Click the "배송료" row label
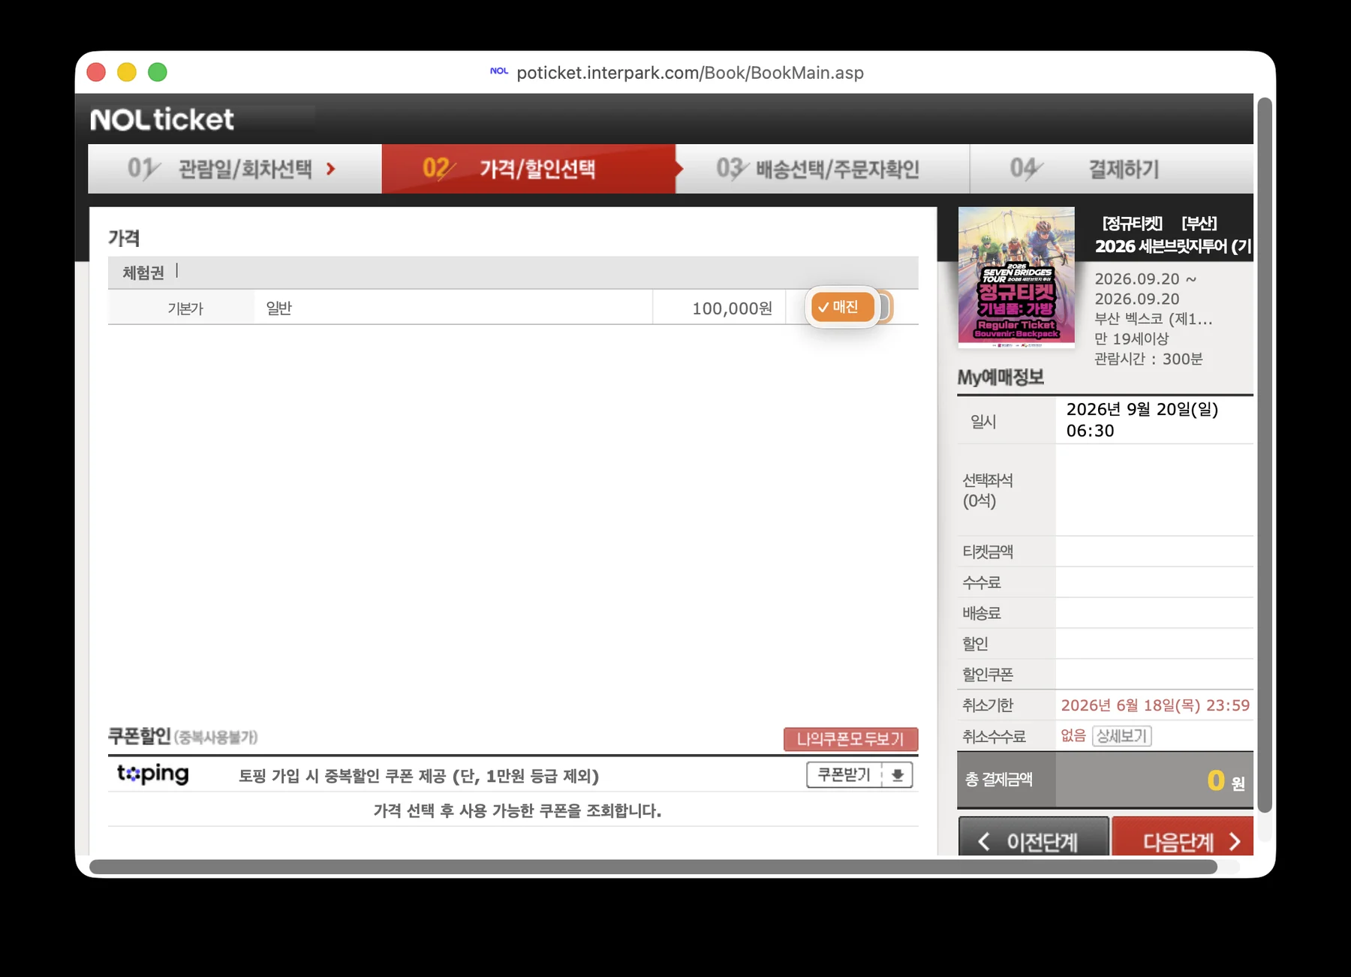 982,613
